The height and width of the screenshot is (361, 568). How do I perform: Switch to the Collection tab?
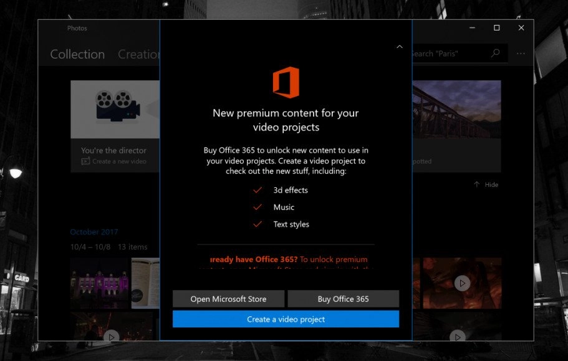77,54
